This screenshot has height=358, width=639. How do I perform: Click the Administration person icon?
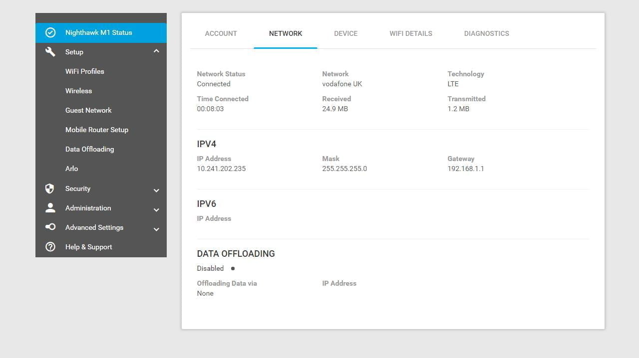point(50,208)
